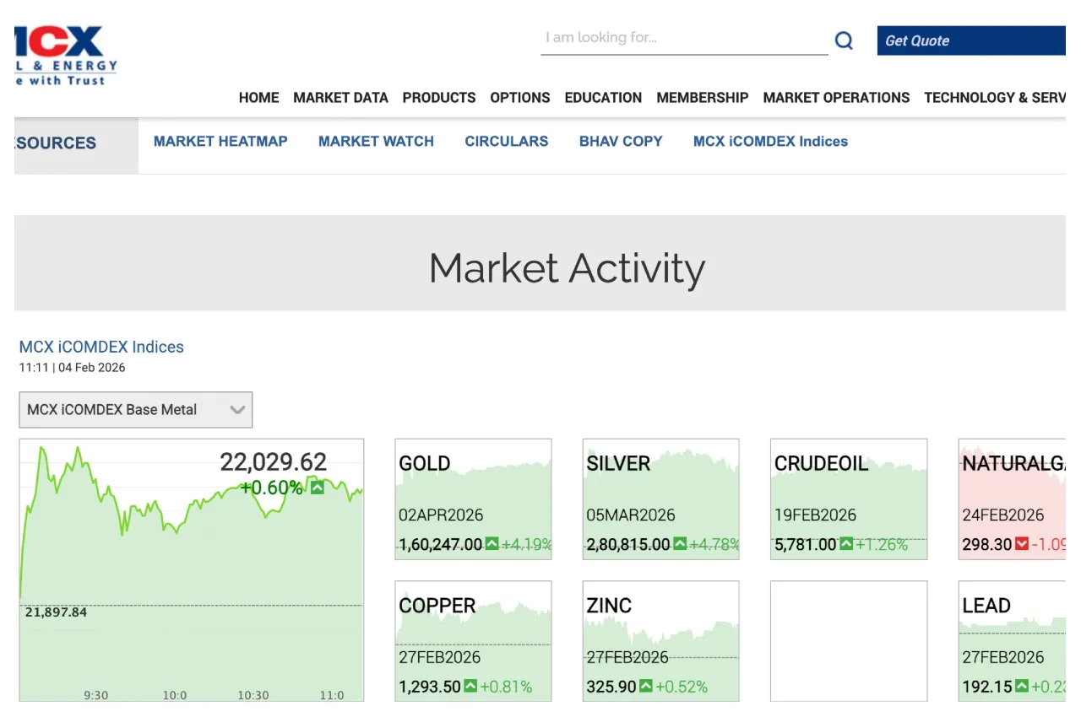Click the CIRCULARS link
The width and height of the screenshot is (1081, 717).
pyautogui.click(x=506, y=142)
